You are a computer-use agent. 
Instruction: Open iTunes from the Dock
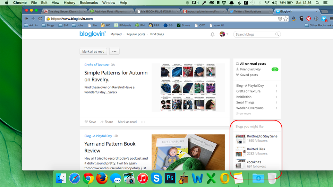click(x=143, y=178)
